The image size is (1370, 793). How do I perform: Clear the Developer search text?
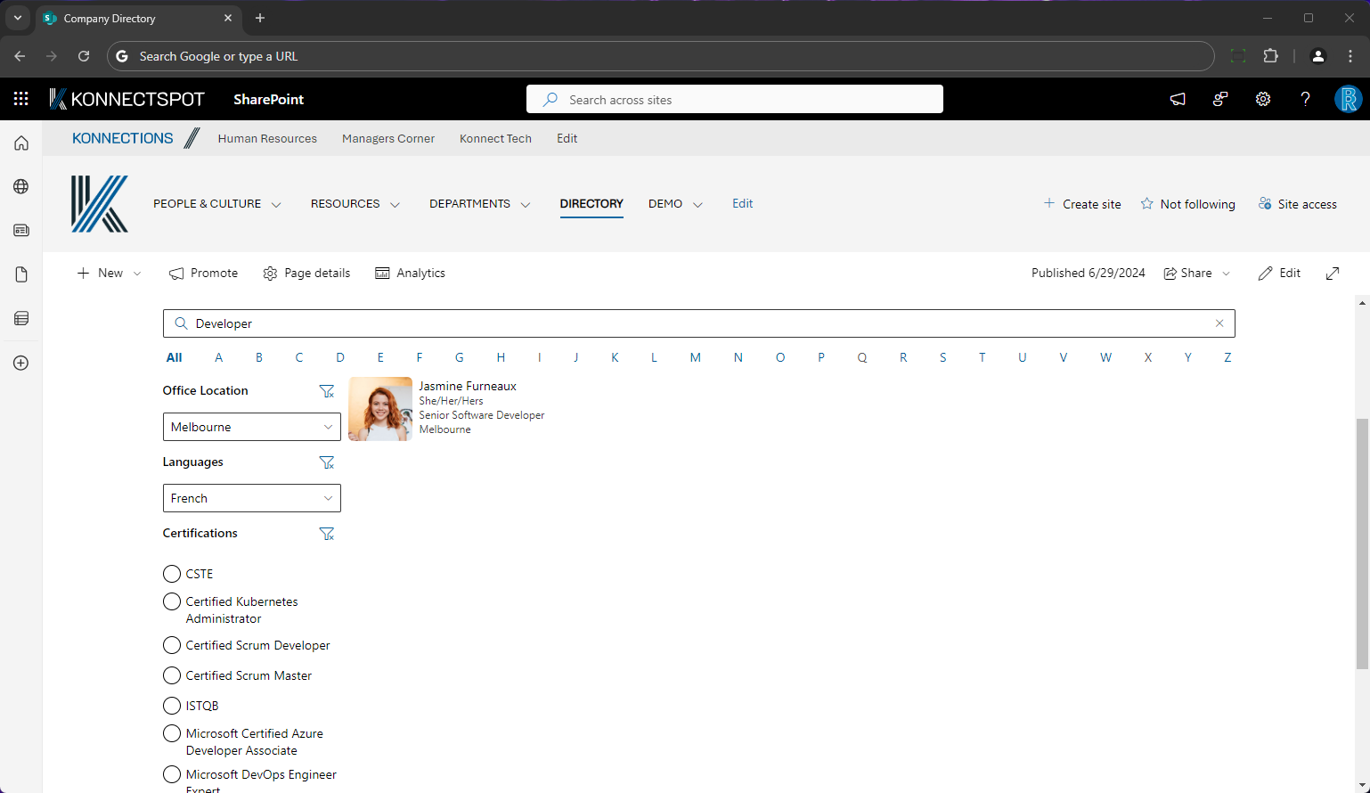click(1219, 323)
